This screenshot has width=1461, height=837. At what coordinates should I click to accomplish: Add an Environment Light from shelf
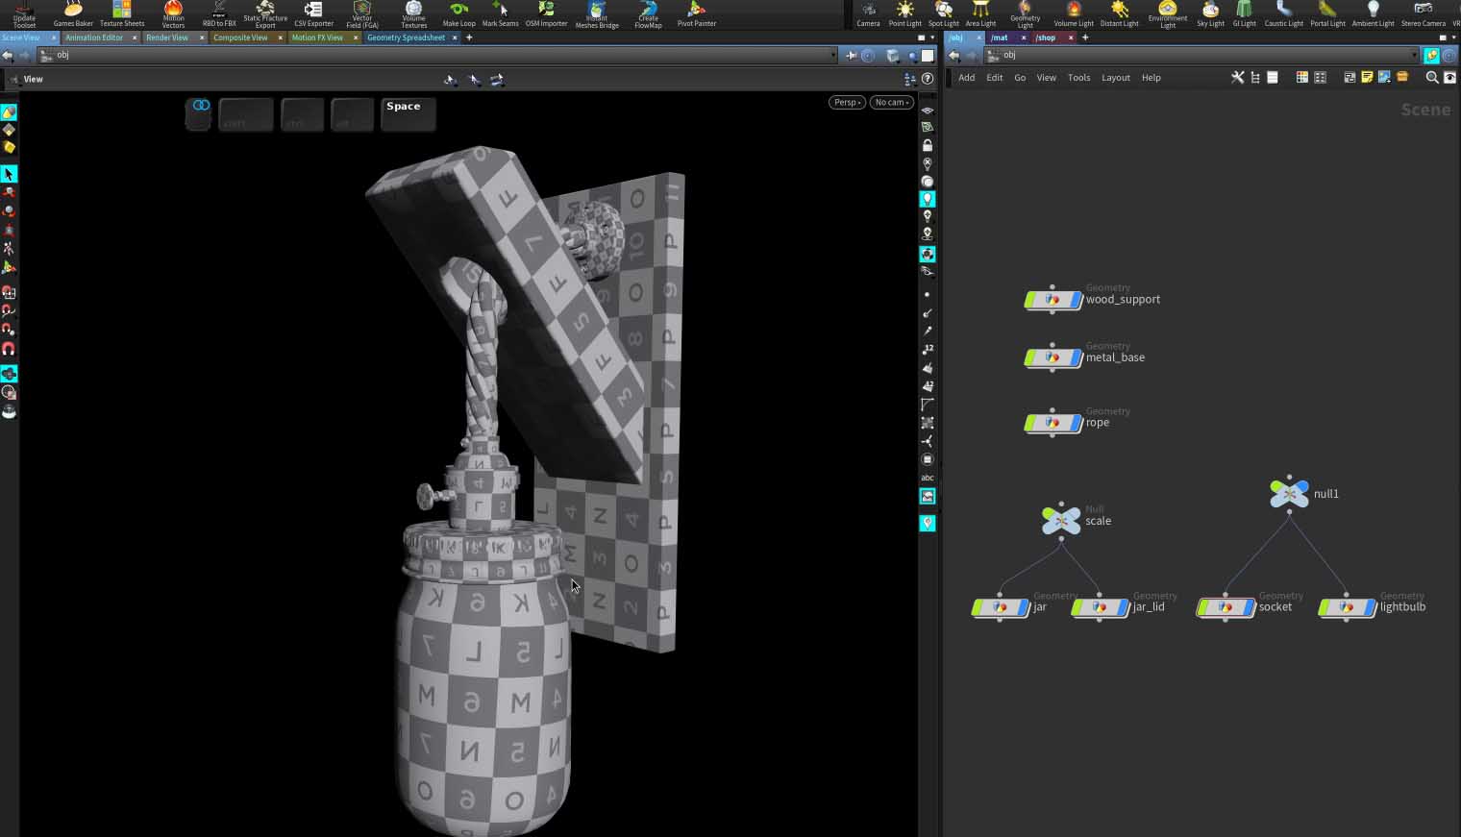coord(1167,13)
